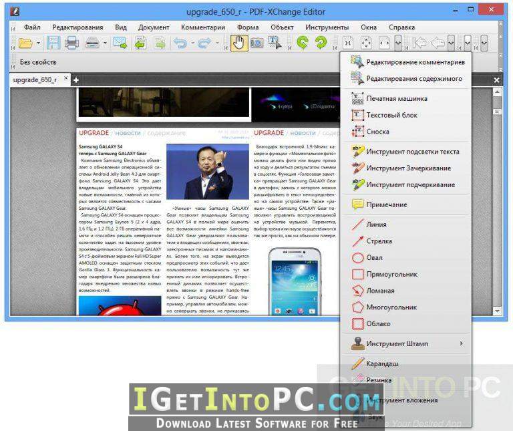513x431 pixels.
Task: Select the Многоугольник polygon tool
Action: coord(406,307)
